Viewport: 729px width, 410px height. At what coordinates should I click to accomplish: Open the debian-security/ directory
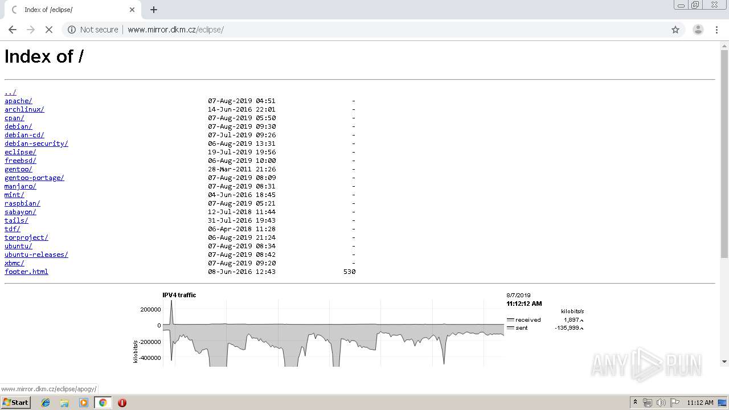[36, 143]
